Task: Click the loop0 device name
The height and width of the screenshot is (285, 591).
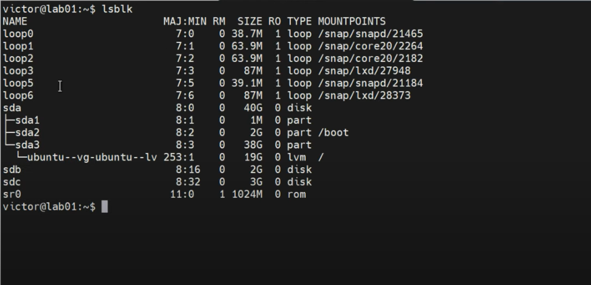Action: pos(18,34)
